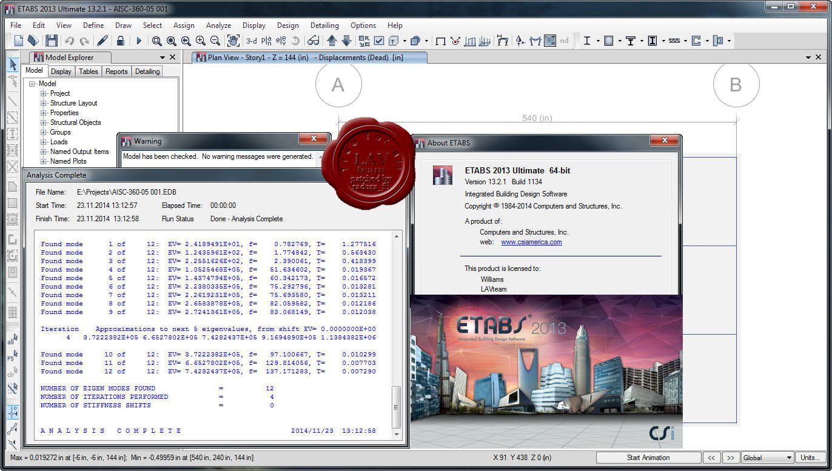Click the Rubber Band Zoom icon

coord(157,41)
